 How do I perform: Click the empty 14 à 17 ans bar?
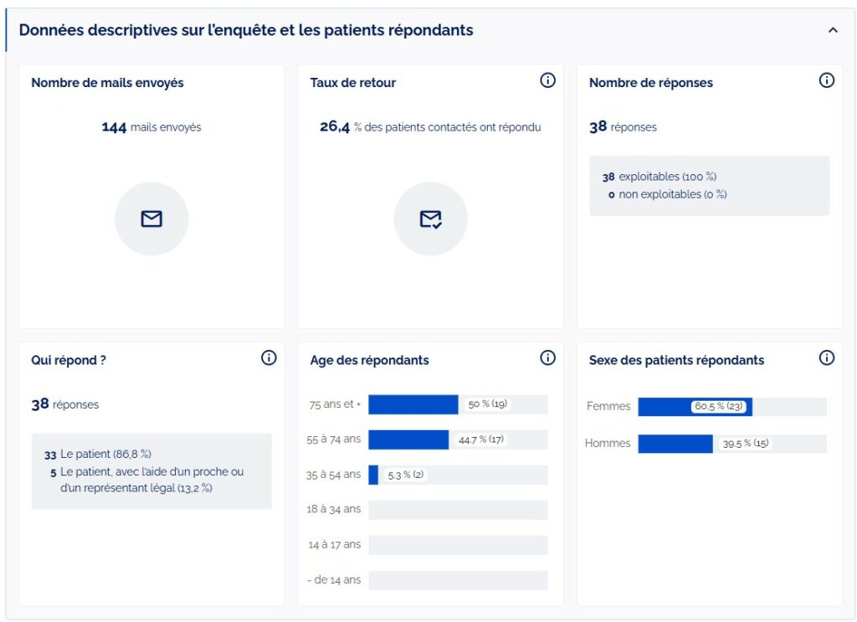coord(458,545)
